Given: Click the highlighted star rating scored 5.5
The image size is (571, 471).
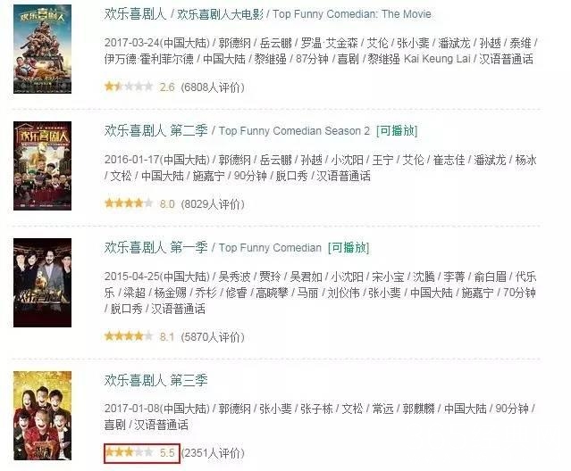Looking at the screenshot, I should point(142,453).
